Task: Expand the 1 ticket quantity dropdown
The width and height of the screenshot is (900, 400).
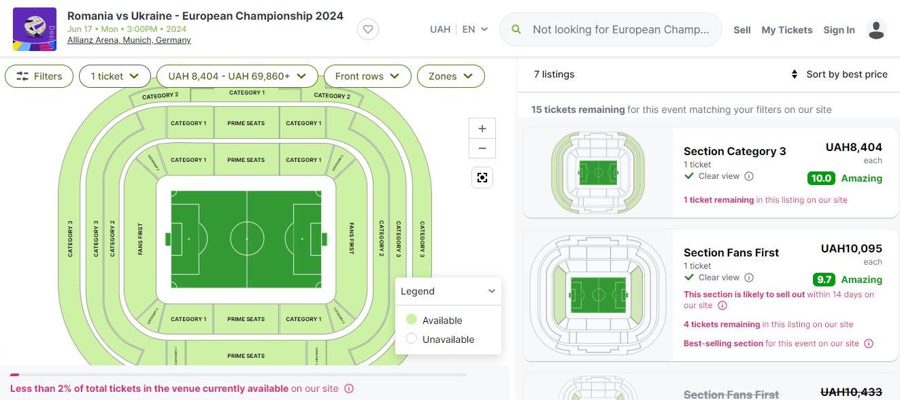Action: 114,76
